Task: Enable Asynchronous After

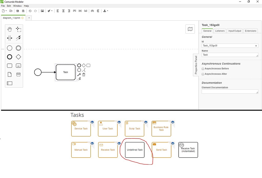Action: (203, 74)
